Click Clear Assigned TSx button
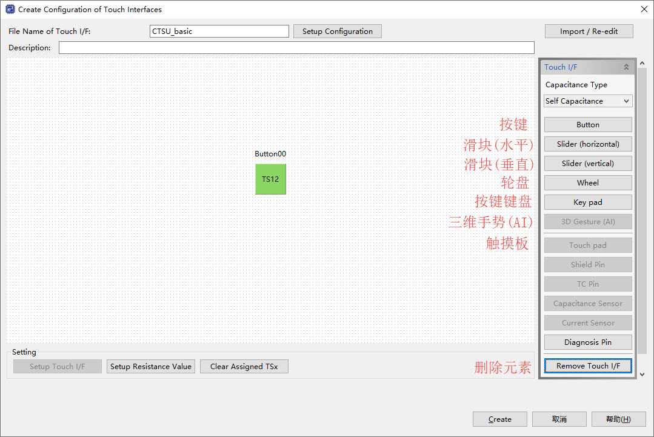The width and height of the screenshot is (654, 437). 244,367
